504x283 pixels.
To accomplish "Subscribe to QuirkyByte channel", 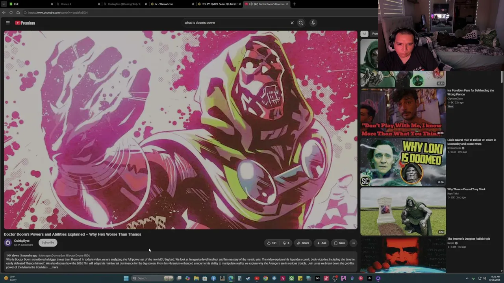I will click(48, 243).
